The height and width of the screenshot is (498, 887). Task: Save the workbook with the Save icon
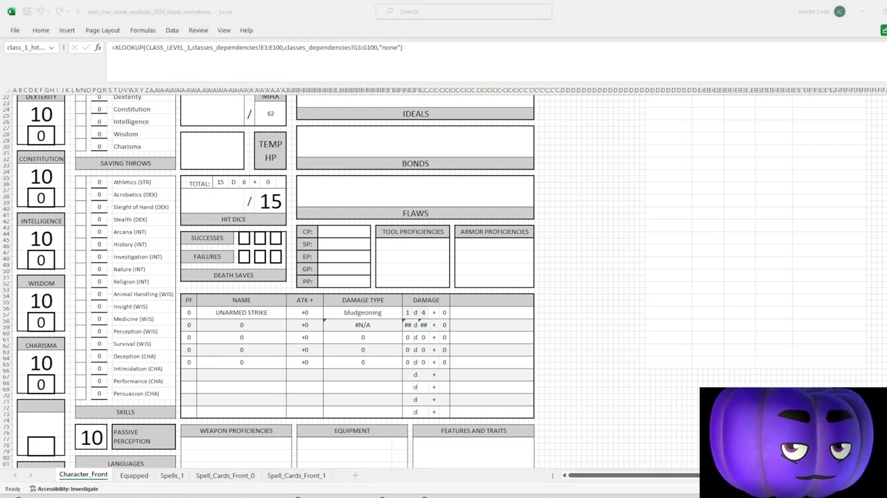pyautogui.click(x=26, y=12)
